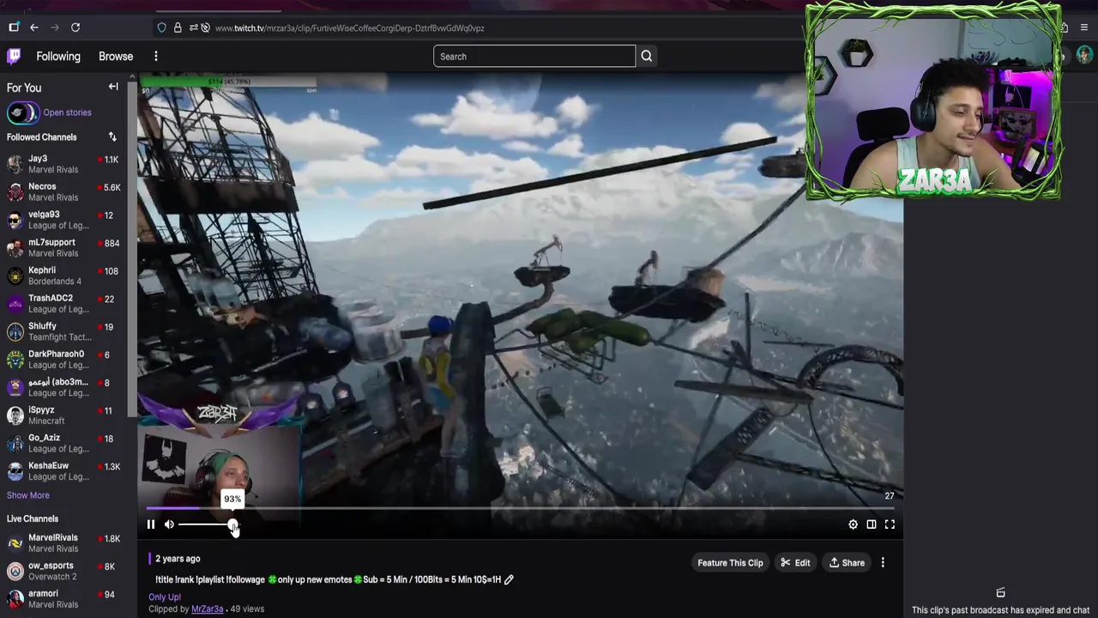Open stories avatar icon
The width and height of the screenshot is (1098, 618).
[x=22, y=112]
